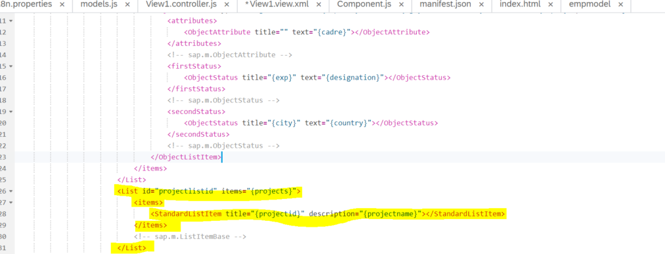Click the {country} binding text
This screenshot has height=254, width=665.
click(349, 123)
